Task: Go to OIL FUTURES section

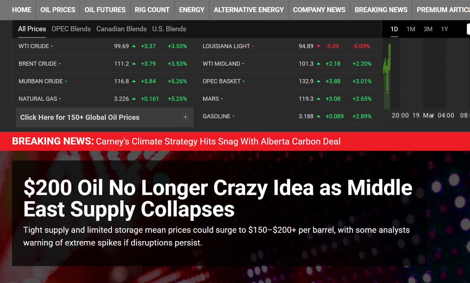Action: coord(105,10)
